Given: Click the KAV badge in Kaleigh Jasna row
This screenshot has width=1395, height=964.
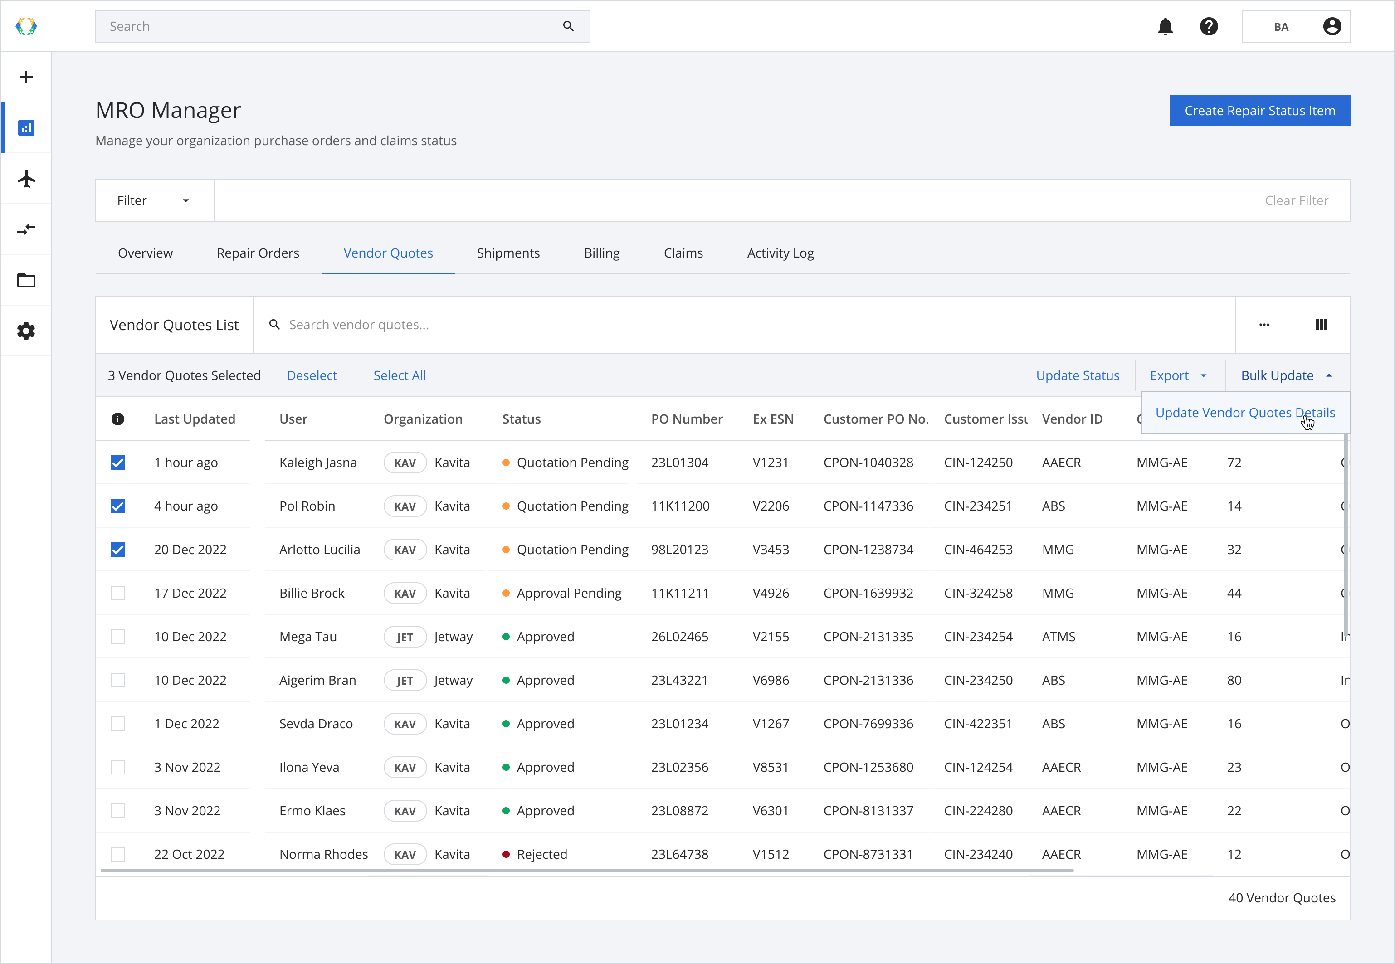Looking at the screenshot, I should click(x=405, y=463).
